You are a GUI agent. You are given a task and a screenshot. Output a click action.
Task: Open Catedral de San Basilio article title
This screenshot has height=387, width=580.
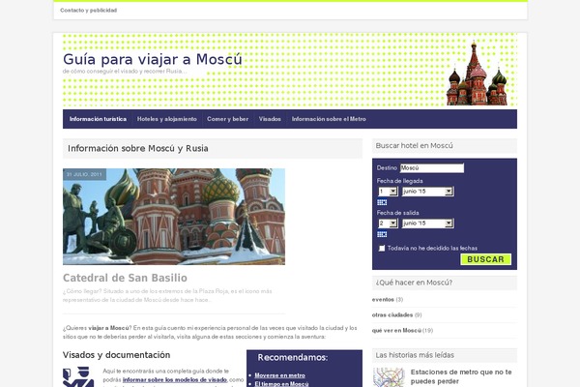pyautogui.click(x=125, y=278)
